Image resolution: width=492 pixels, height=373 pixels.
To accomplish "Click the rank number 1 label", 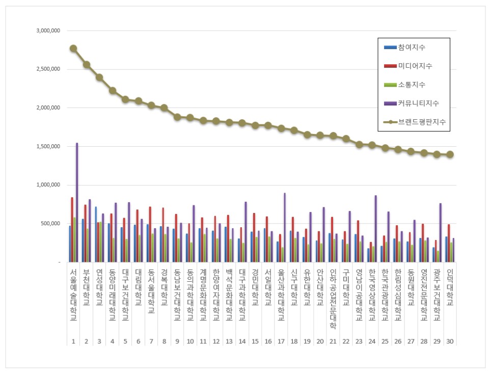I will [x=73, y=341].
